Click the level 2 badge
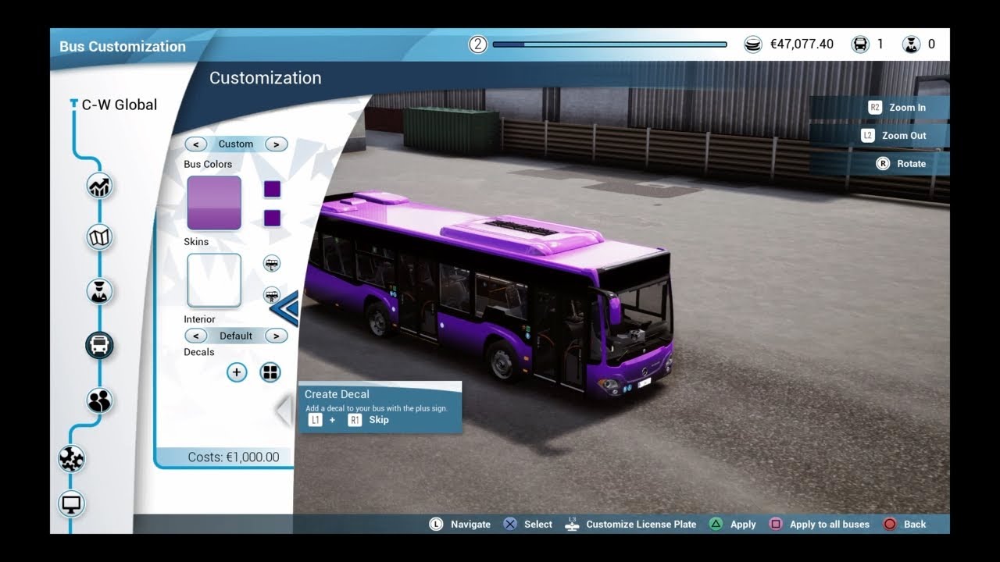The height and width of the screenshot is (562, 1000). pyautogui.click(x=478, y=44)
